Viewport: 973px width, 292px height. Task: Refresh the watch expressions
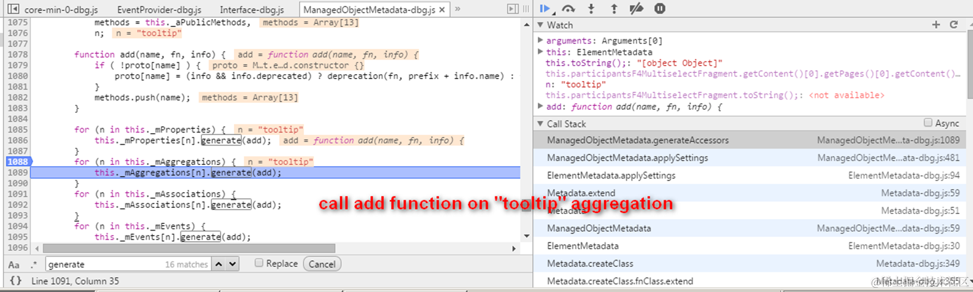tap(954, 25)
